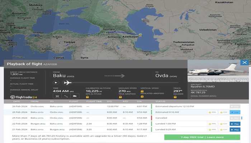The image size is (251, 143).
Task: Play the 22 Feb Burgas to Baku flight
Action: pos(235,124)
